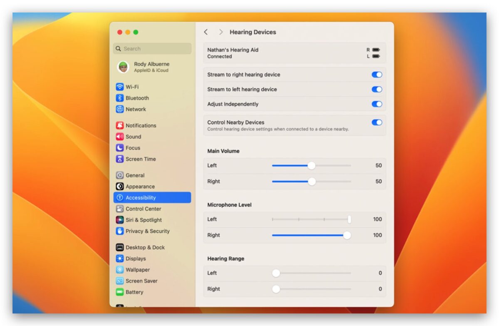Adjust the Main Volume Right slider
Screen dimensions: 499x326
(x=311, y=182)
